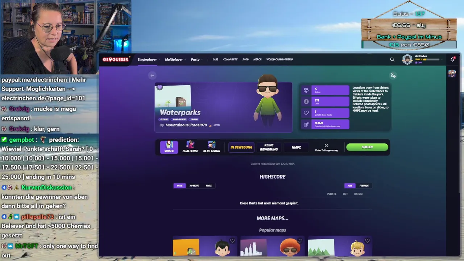Open the search magnifier icon

[392, 59]
